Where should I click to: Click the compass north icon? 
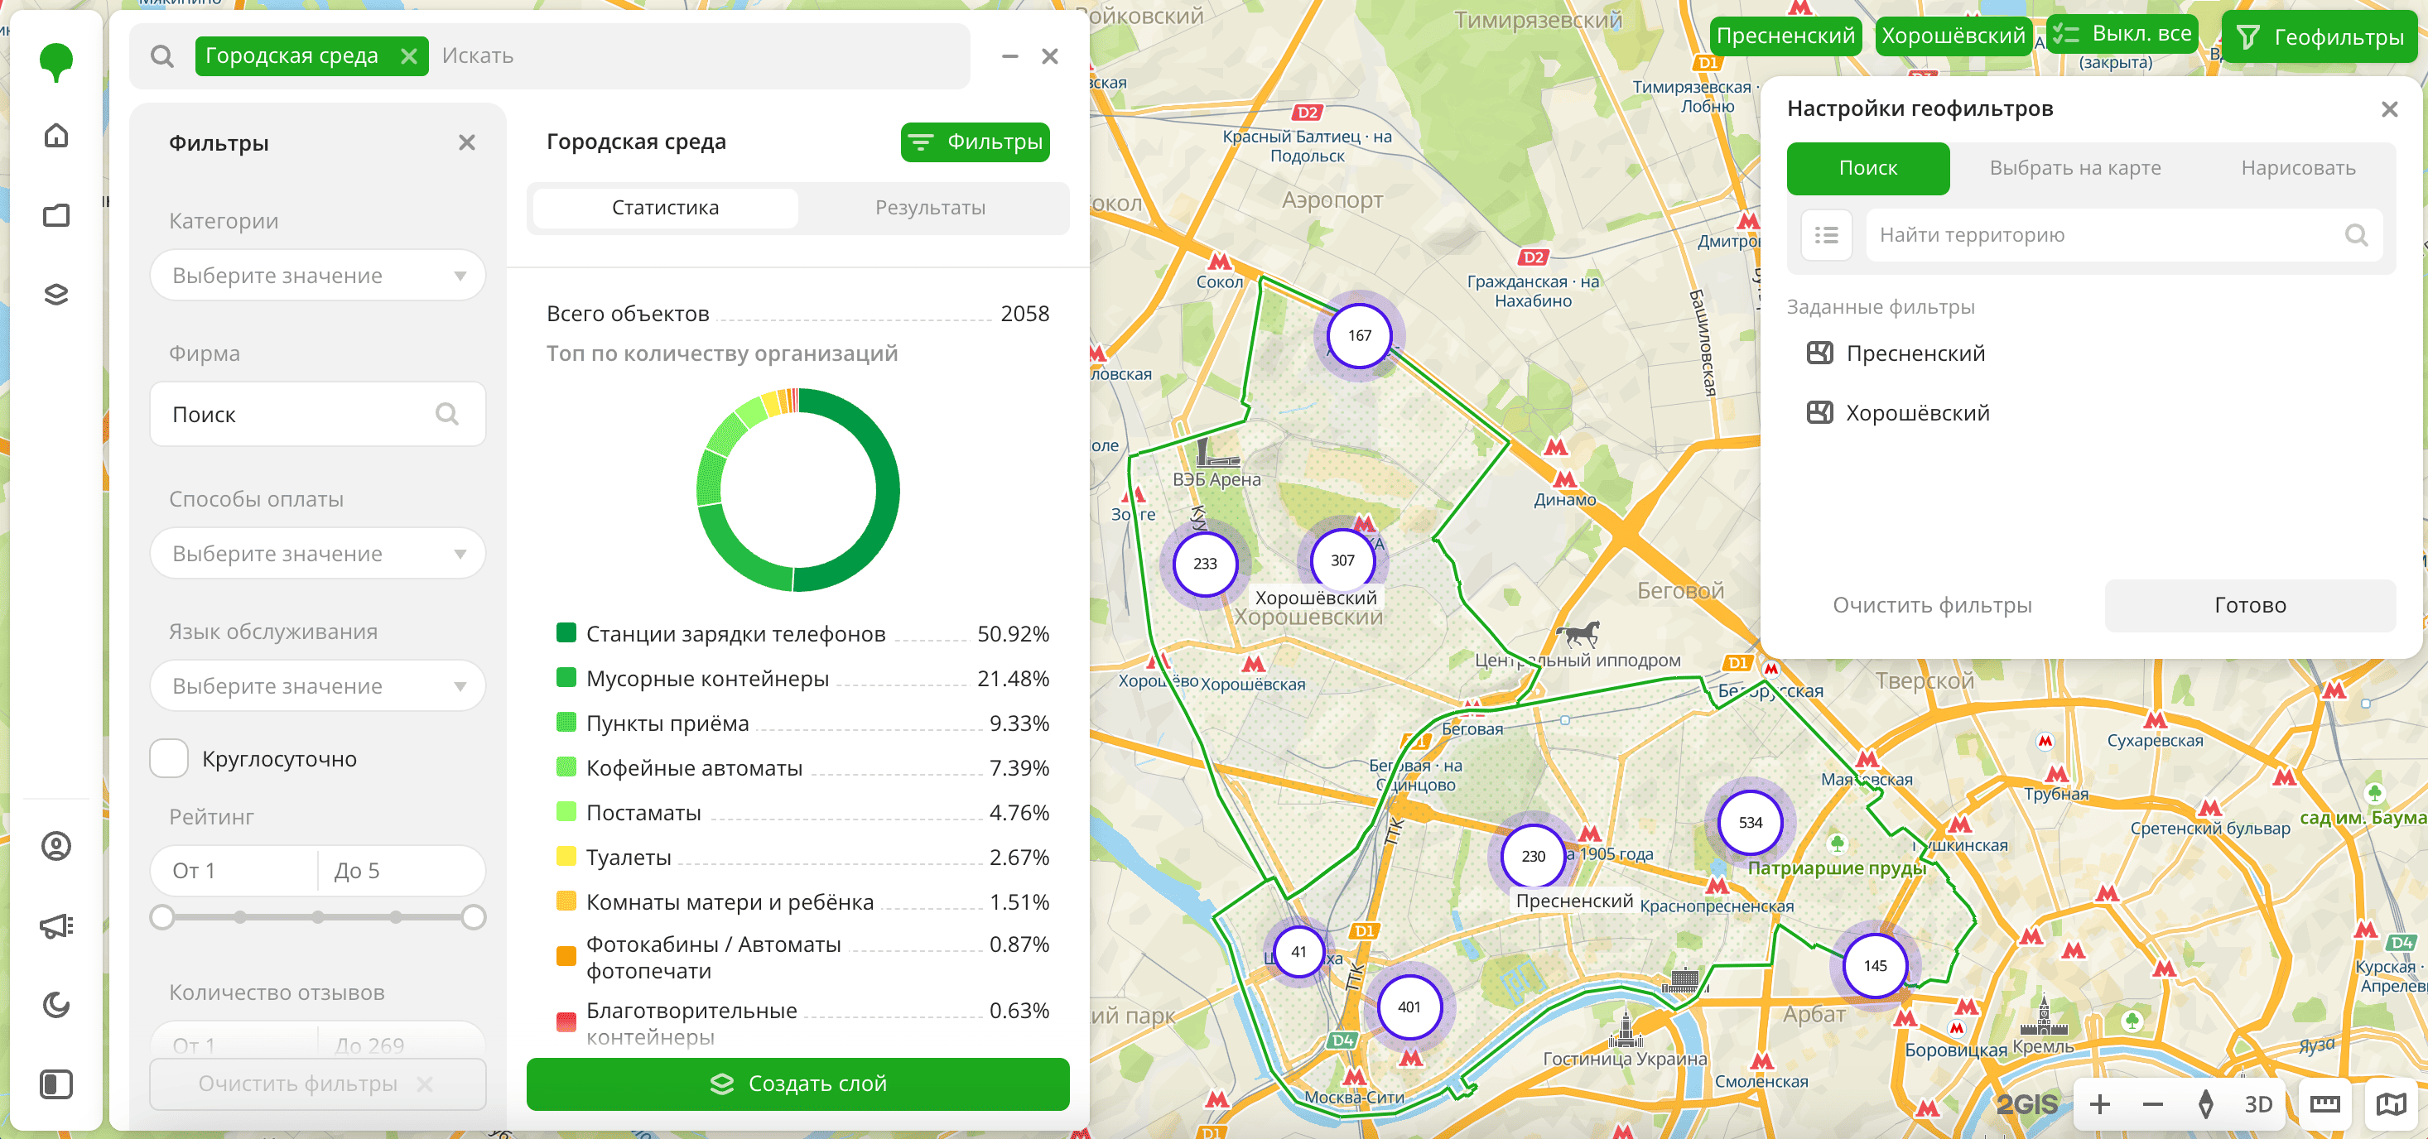click(x=2205, y=1104)
